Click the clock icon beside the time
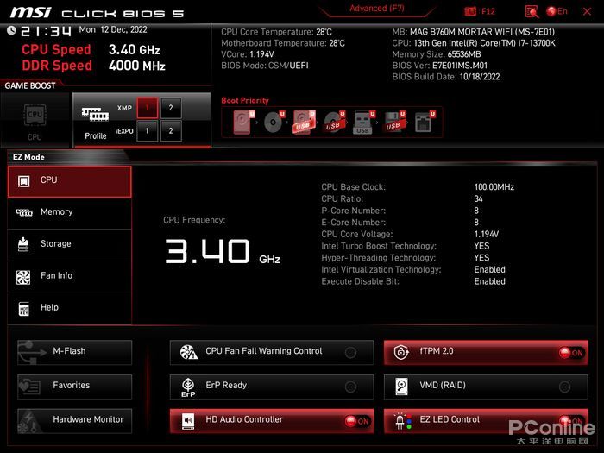The image size is (604, 453). point(11,30)
